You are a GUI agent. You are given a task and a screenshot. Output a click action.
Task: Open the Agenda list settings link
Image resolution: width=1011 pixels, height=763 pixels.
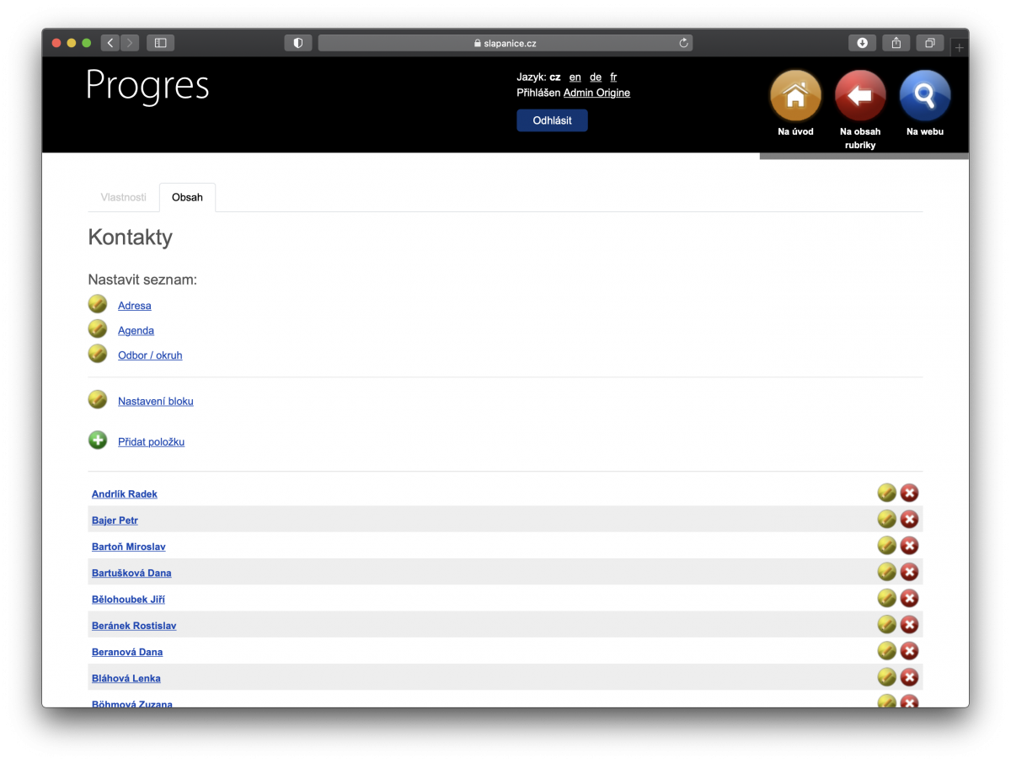point(136,330)
